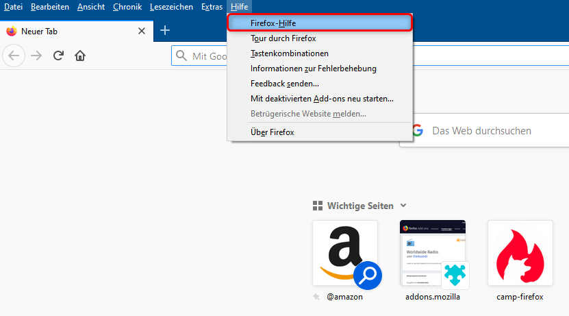Screen dimensions: 569x316
Task: Focus the Das Web durchsuchen search box
Action: point(484,130)
